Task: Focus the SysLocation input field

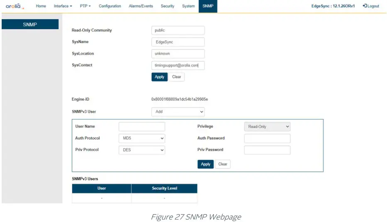Action: pyautogui.click(x=178, y=54)
